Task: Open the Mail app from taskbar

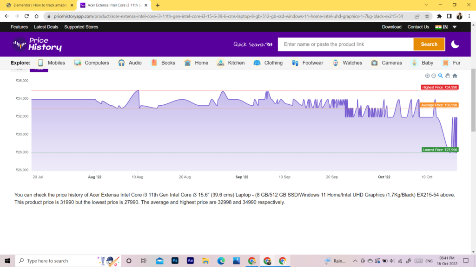Action: click(160, 261)
